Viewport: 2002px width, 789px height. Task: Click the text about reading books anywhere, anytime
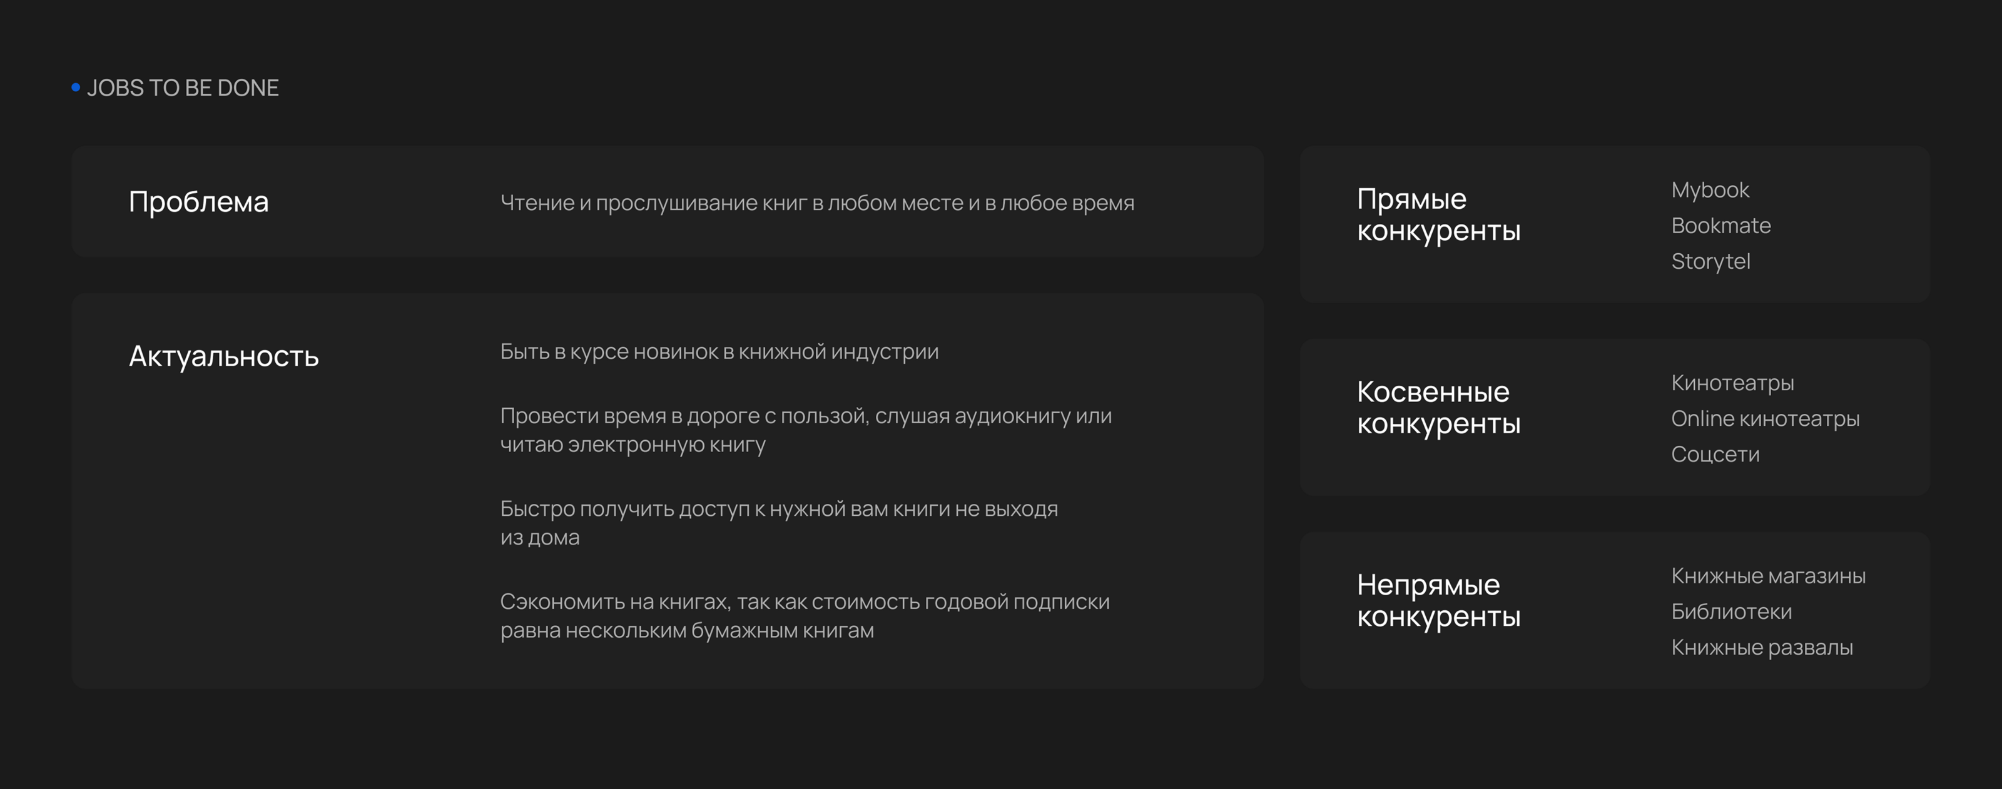click(817, 203)
